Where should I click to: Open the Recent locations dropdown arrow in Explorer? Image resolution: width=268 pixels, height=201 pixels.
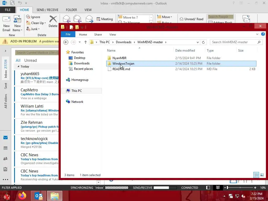coord(80,42)
